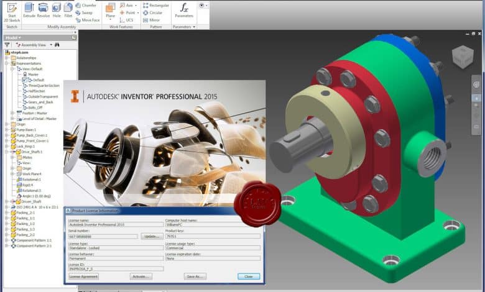Close the Product License Information dialog

[249, 276]
